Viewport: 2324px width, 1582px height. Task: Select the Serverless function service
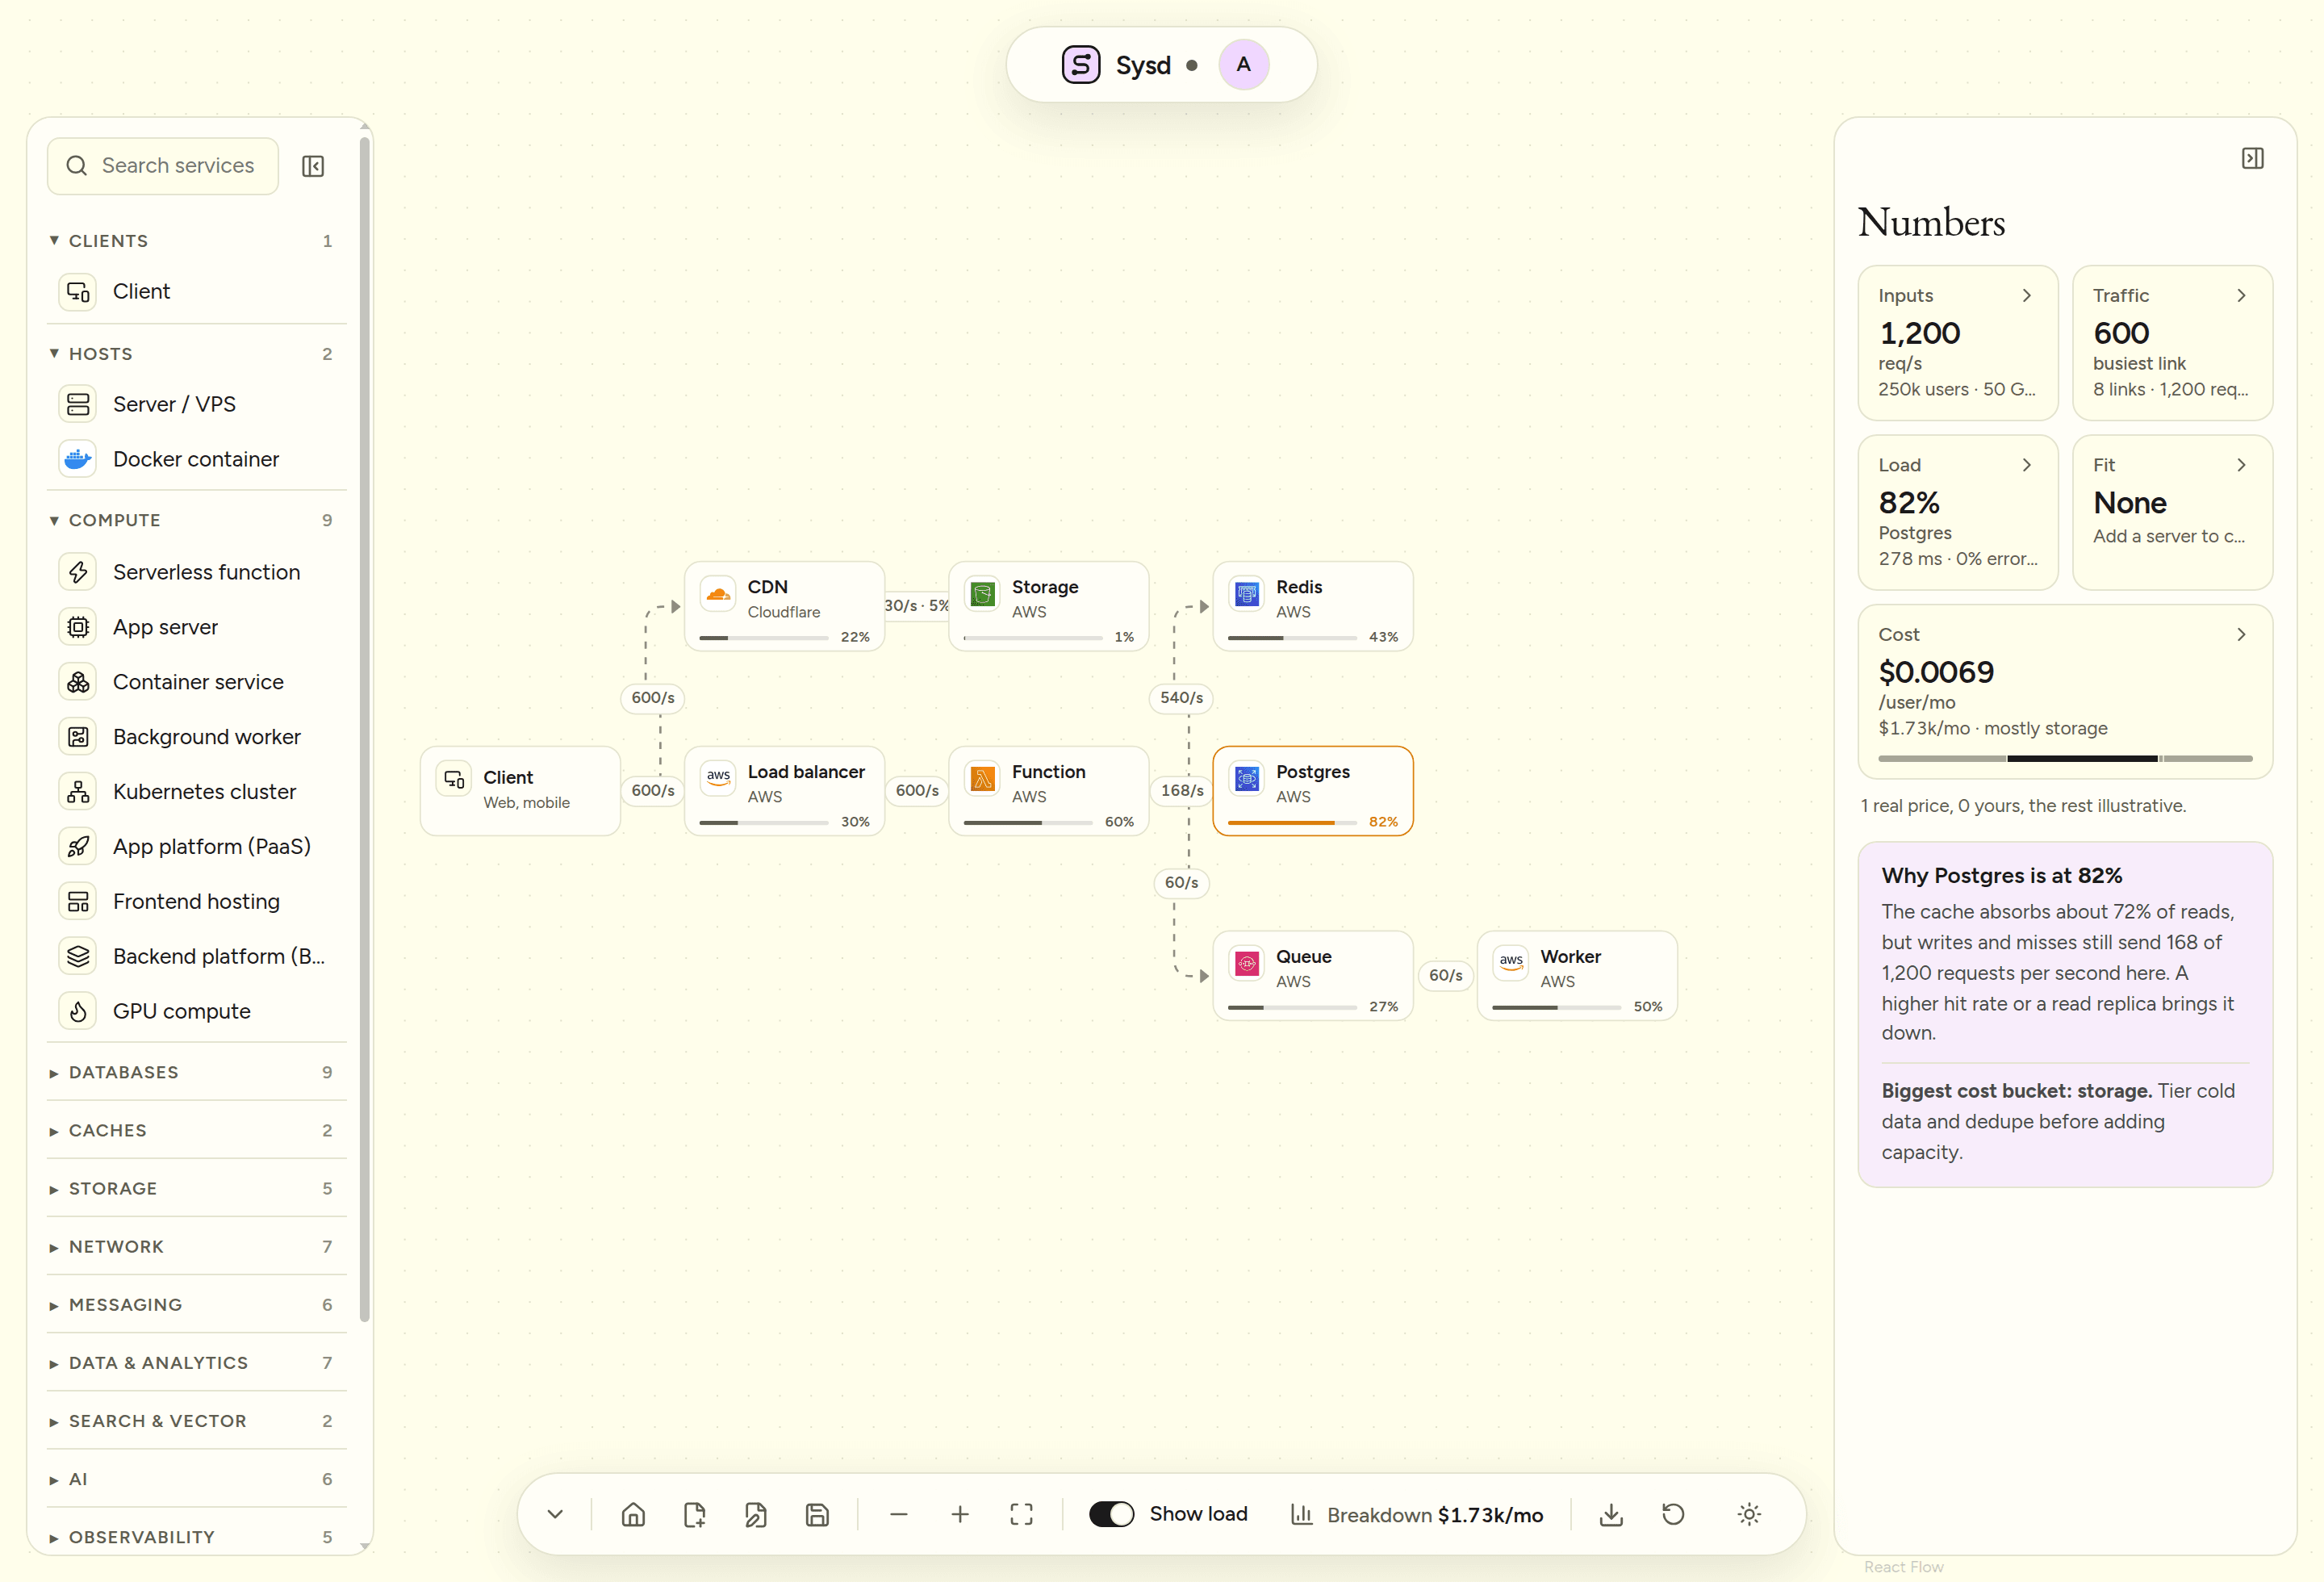(x=197, y=572)
